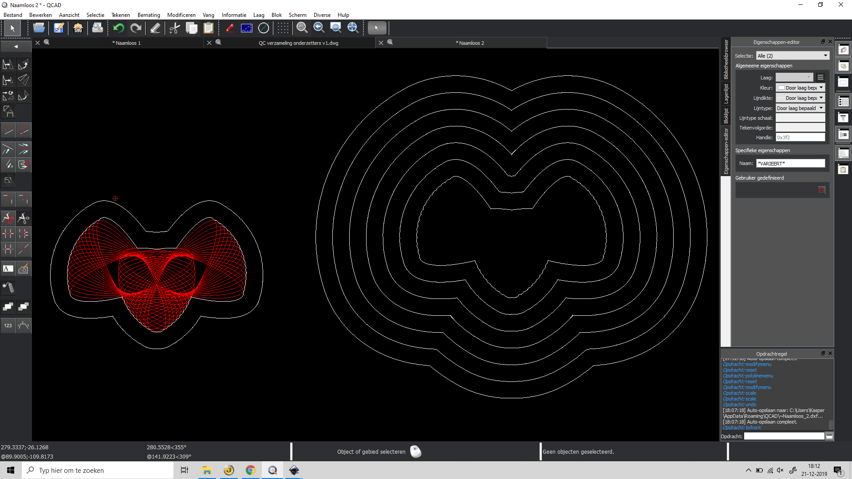Click the Opdracht command input field
852x479 pixels.
[784, 436]
